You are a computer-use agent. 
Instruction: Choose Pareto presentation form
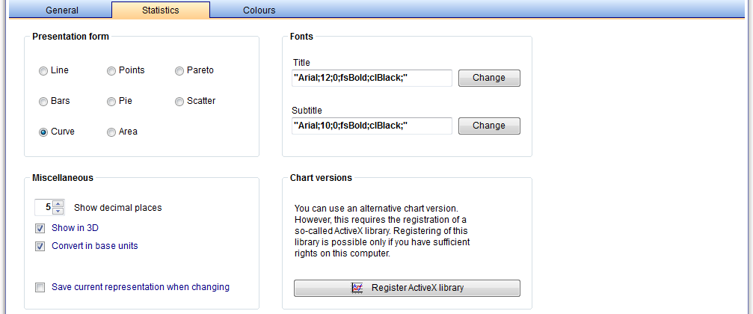coord(179,70)
